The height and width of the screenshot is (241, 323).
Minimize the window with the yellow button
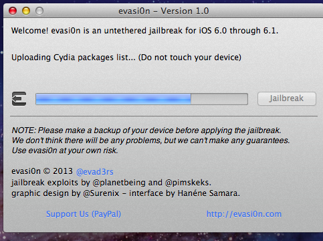[26, 11]
